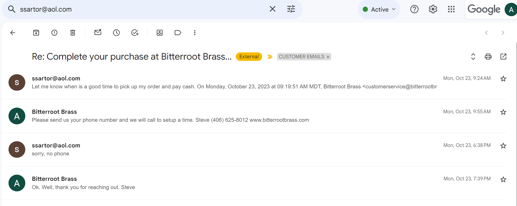517x206 pixels.
Task: Expand the 'Ok. Well, thank you' message
Action: tap(83, 187)
